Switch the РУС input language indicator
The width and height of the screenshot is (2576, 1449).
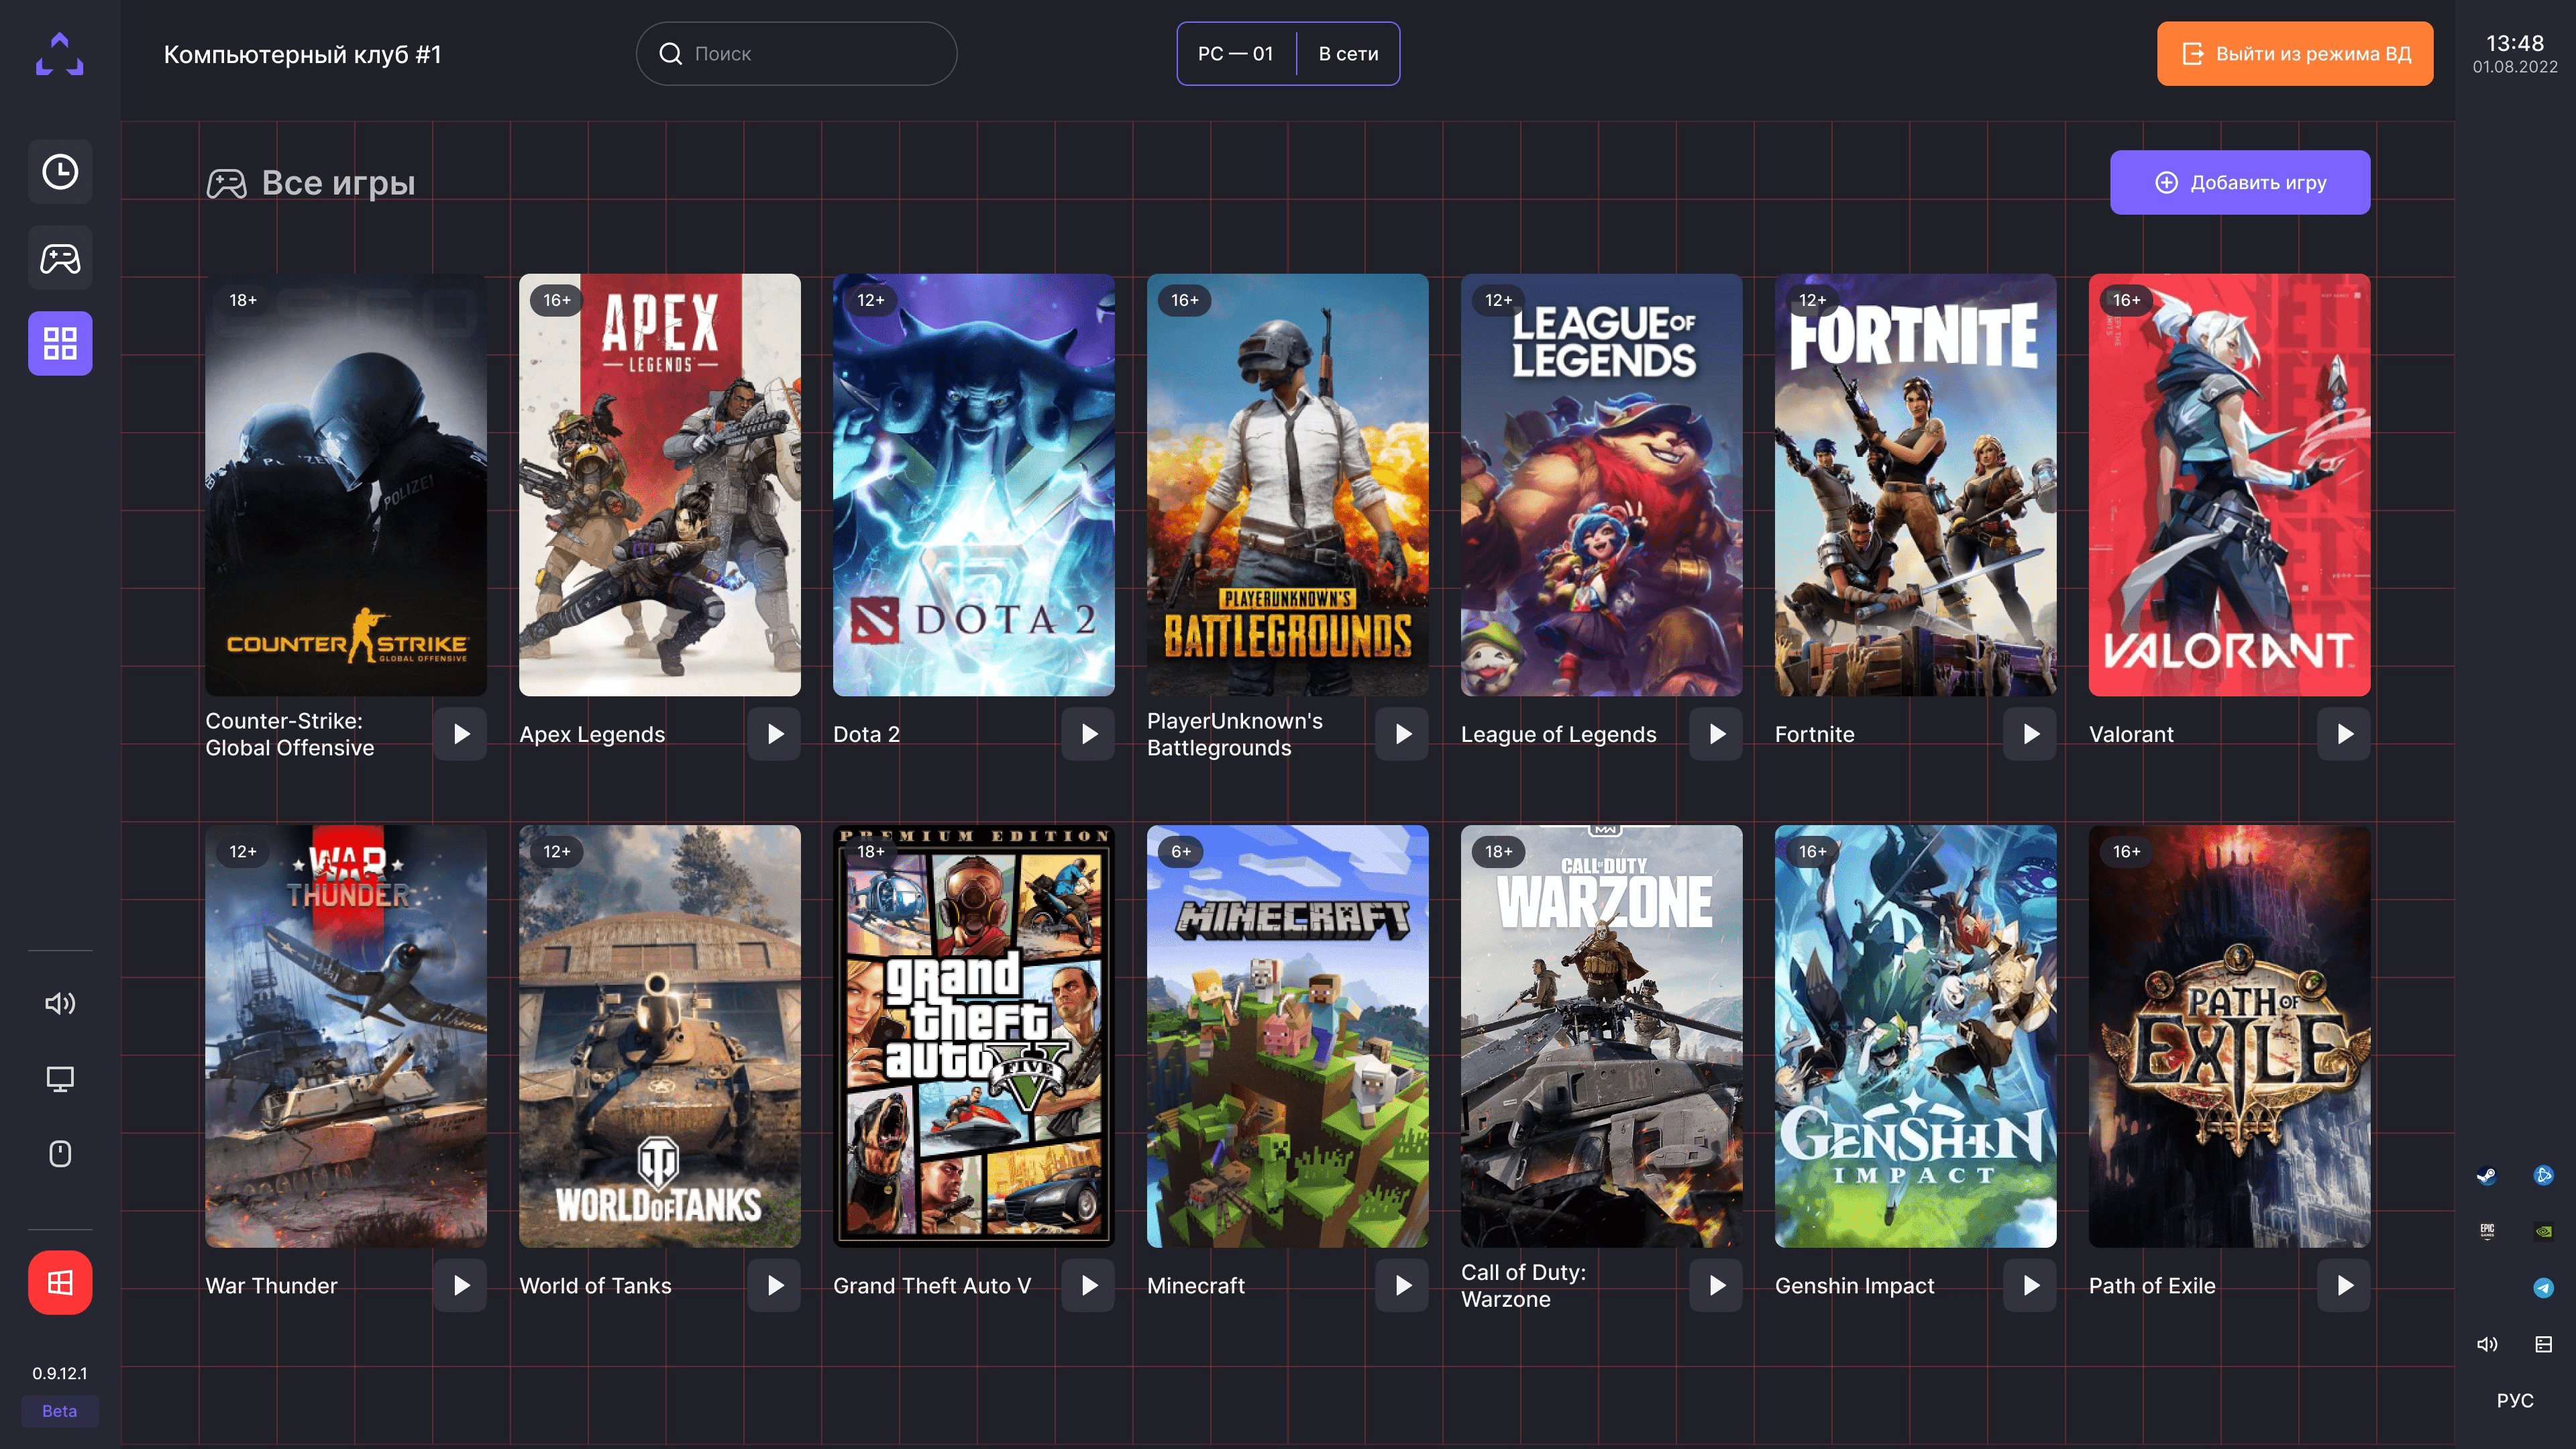2515,1400
